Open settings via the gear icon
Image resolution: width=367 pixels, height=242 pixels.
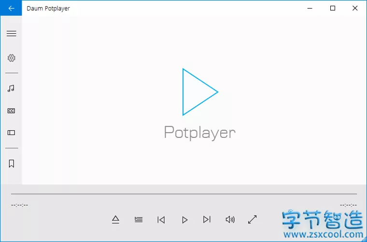[x=11, y=58]
